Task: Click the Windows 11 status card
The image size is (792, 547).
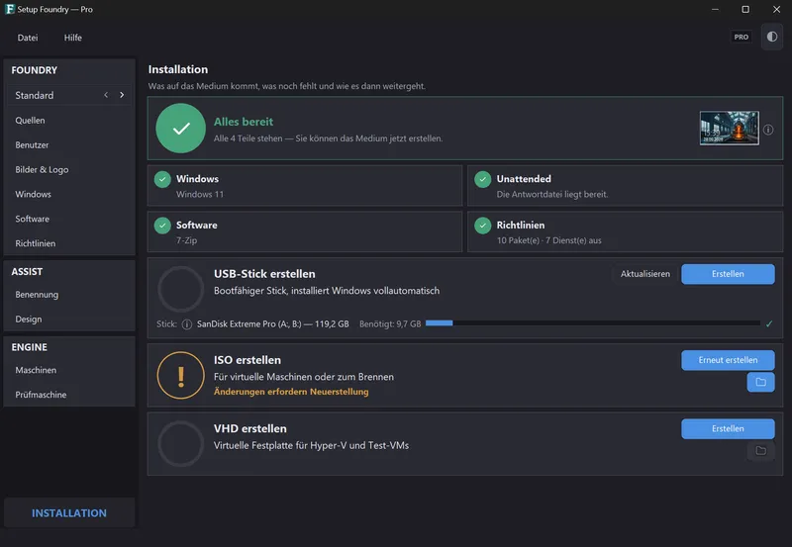Action: pyautogui.click(x=305, y=186)
